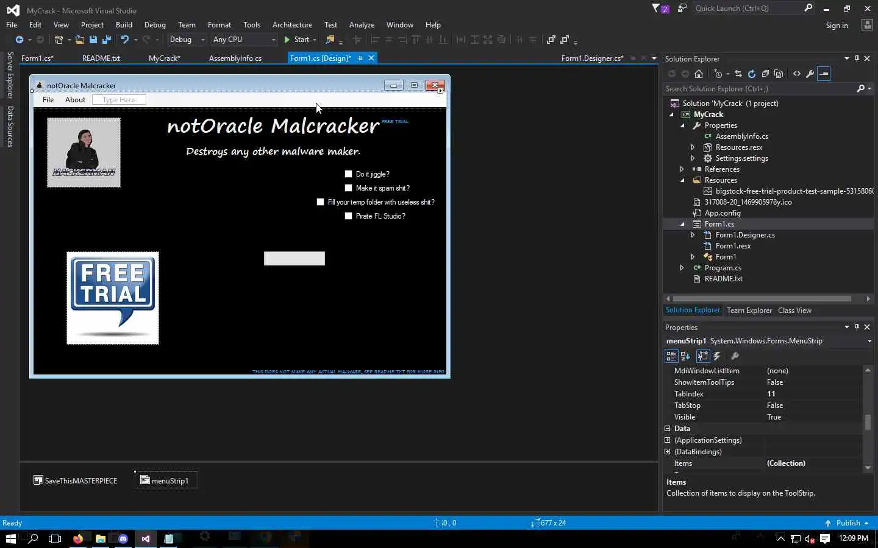
Task: Expand the (ApplicationSettings) property group
Action: tap(667, 440)
